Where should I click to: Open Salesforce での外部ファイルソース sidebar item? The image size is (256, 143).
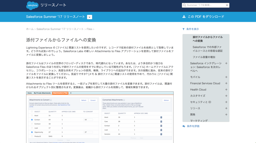pos(207,49)
